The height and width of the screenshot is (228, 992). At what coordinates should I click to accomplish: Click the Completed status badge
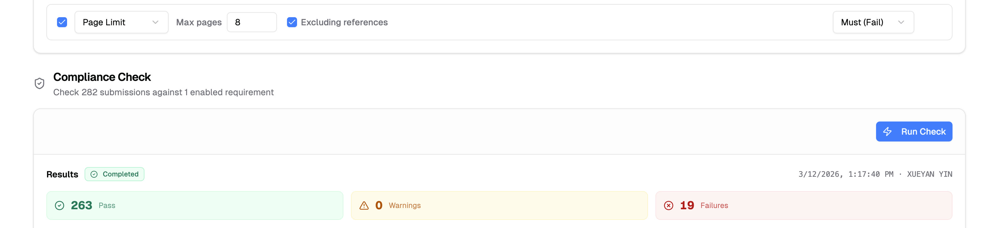tap(115, 174)
